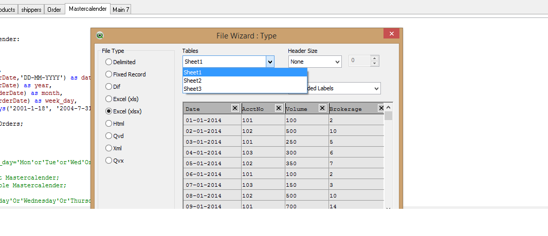Pick Sheet3 from the Tables list
The width and height of the screenshot is (548, 236).
193,89
